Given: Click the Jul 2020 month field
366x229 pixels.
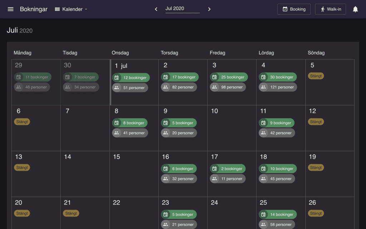Looking at the screenshot, I should point(183,9).
